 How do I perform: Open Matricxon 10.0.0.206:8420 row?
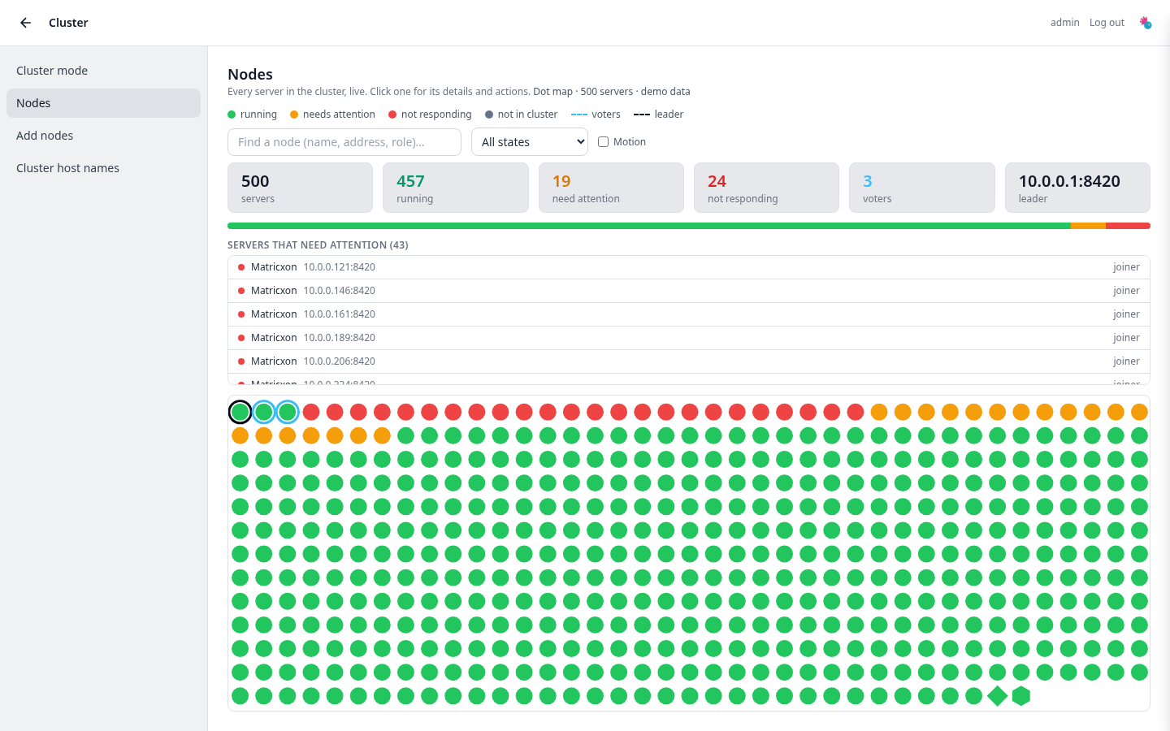pos(689,361)
